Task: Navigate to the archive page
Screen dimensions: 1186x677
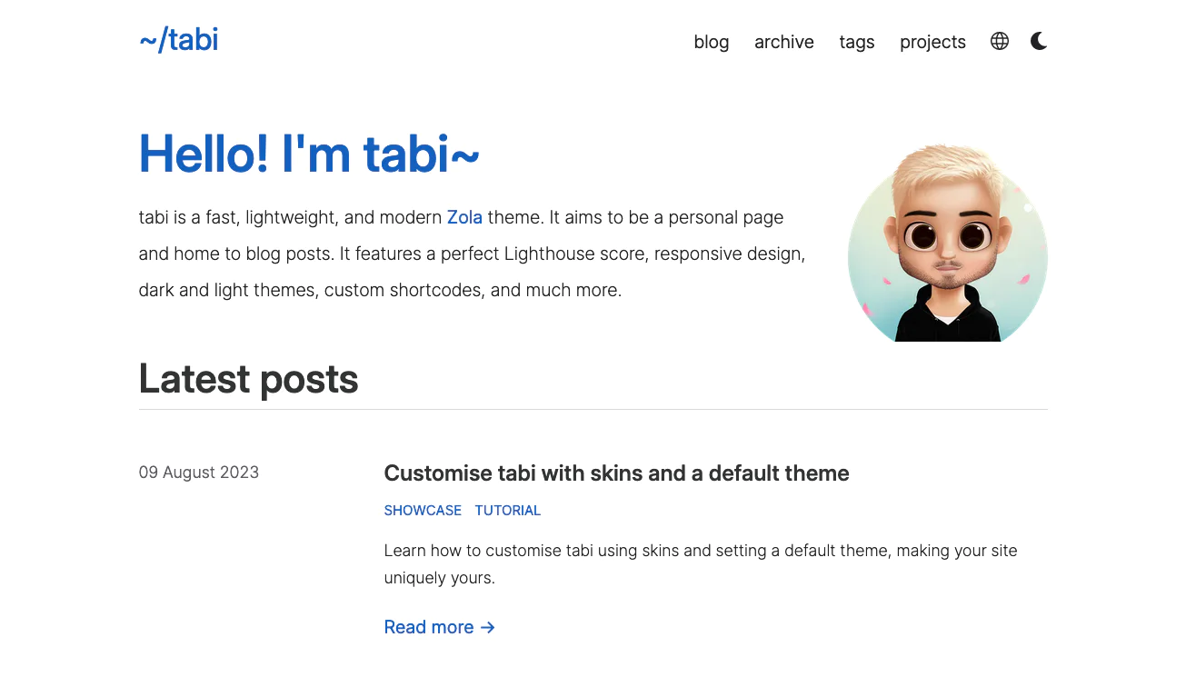Action: (x=783, y=42)
